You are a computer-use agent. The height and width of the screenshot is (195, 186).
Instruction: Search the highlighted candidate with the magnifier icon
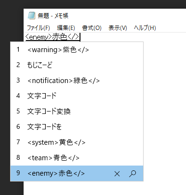[133, 174]
